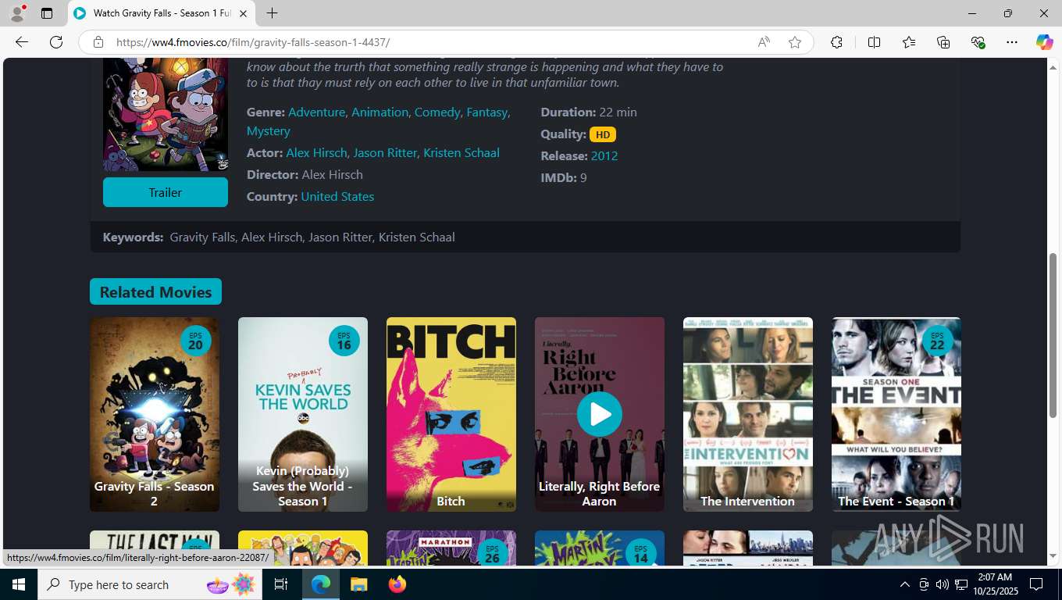Open The Last Man card
Screen dimensions: 1062x600
coord(155,548)
